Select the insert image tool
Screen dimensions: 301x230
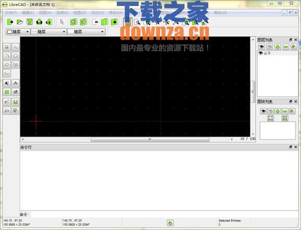[x=16, y=92]
